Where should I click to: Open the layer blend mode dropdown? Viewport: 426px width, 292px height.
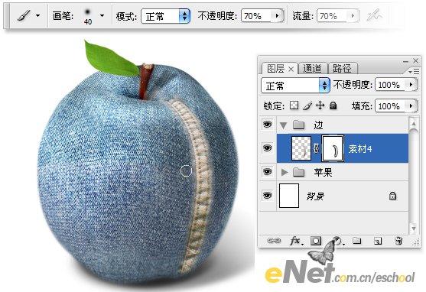coord(295,86)
